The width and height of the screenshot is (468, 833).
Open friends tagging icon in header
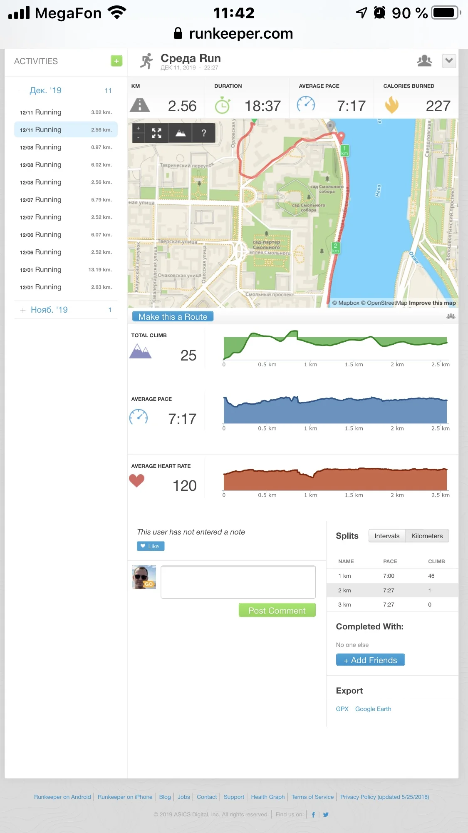tap(424, 61)
